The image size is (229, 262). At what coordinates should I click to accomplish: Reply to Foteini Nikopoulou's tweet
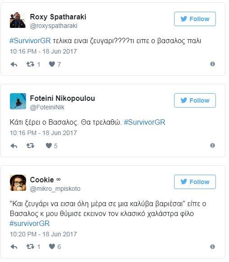tap(14, 146)
